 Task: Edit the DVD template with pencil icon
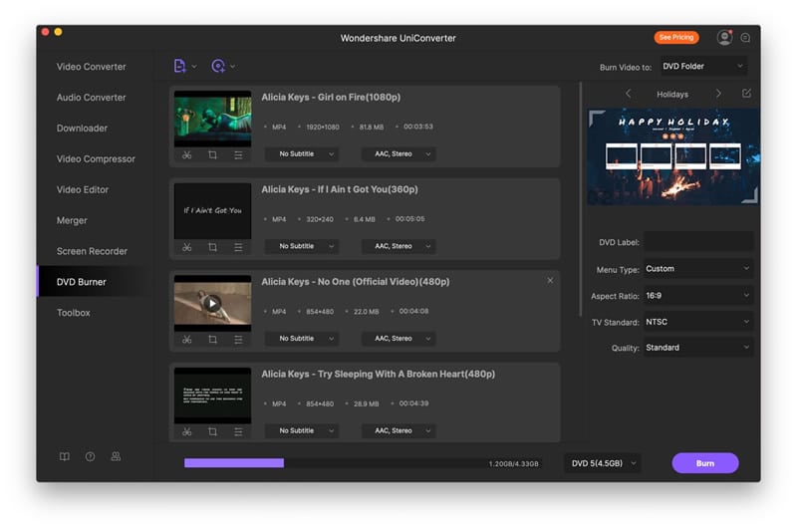(746, 94)
